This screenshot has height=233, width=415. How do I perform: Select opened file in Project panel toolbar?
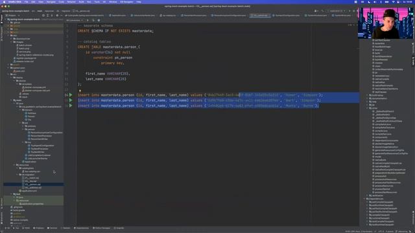(x=43, y=16)
